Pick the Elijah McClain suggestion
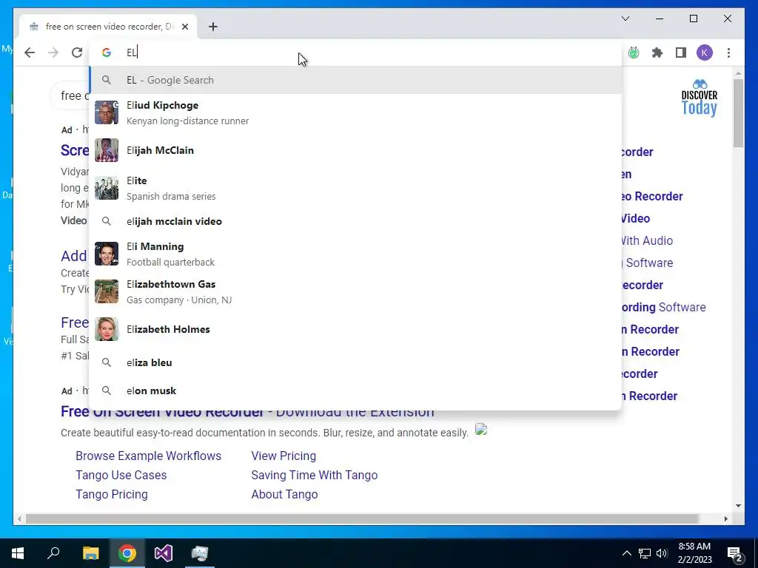 pos(355,150)
